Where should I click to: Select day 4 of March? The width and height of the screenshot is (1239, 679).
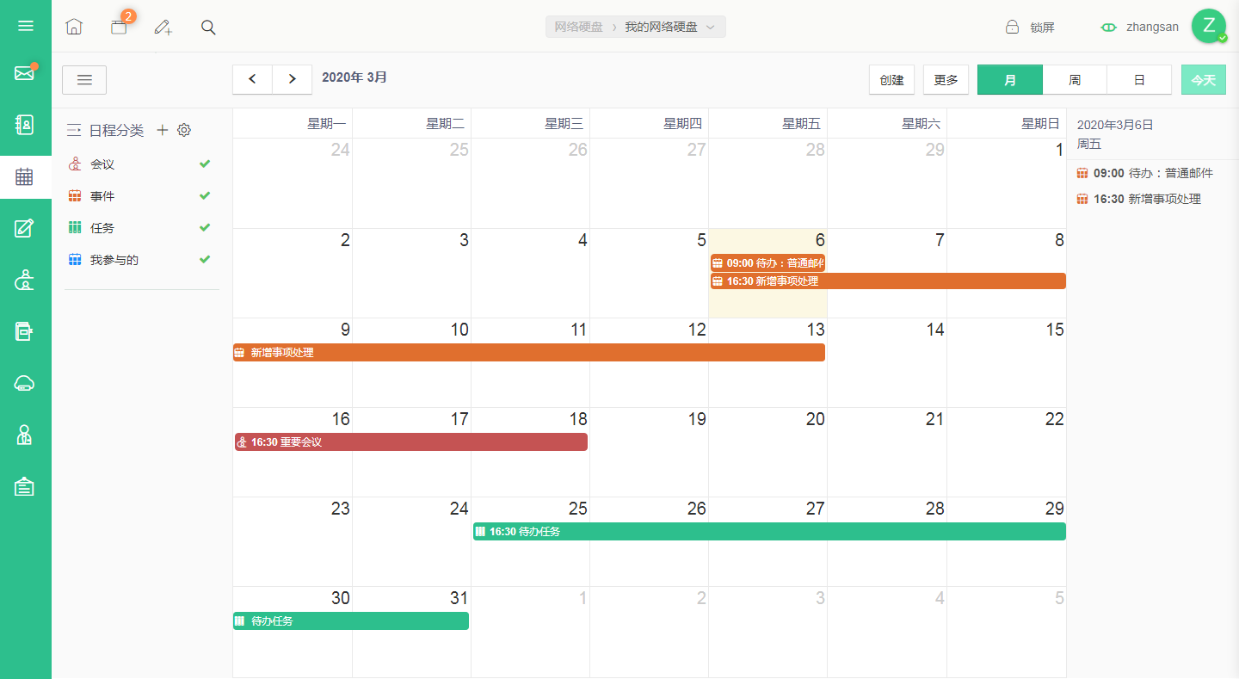tap(583, 240)
